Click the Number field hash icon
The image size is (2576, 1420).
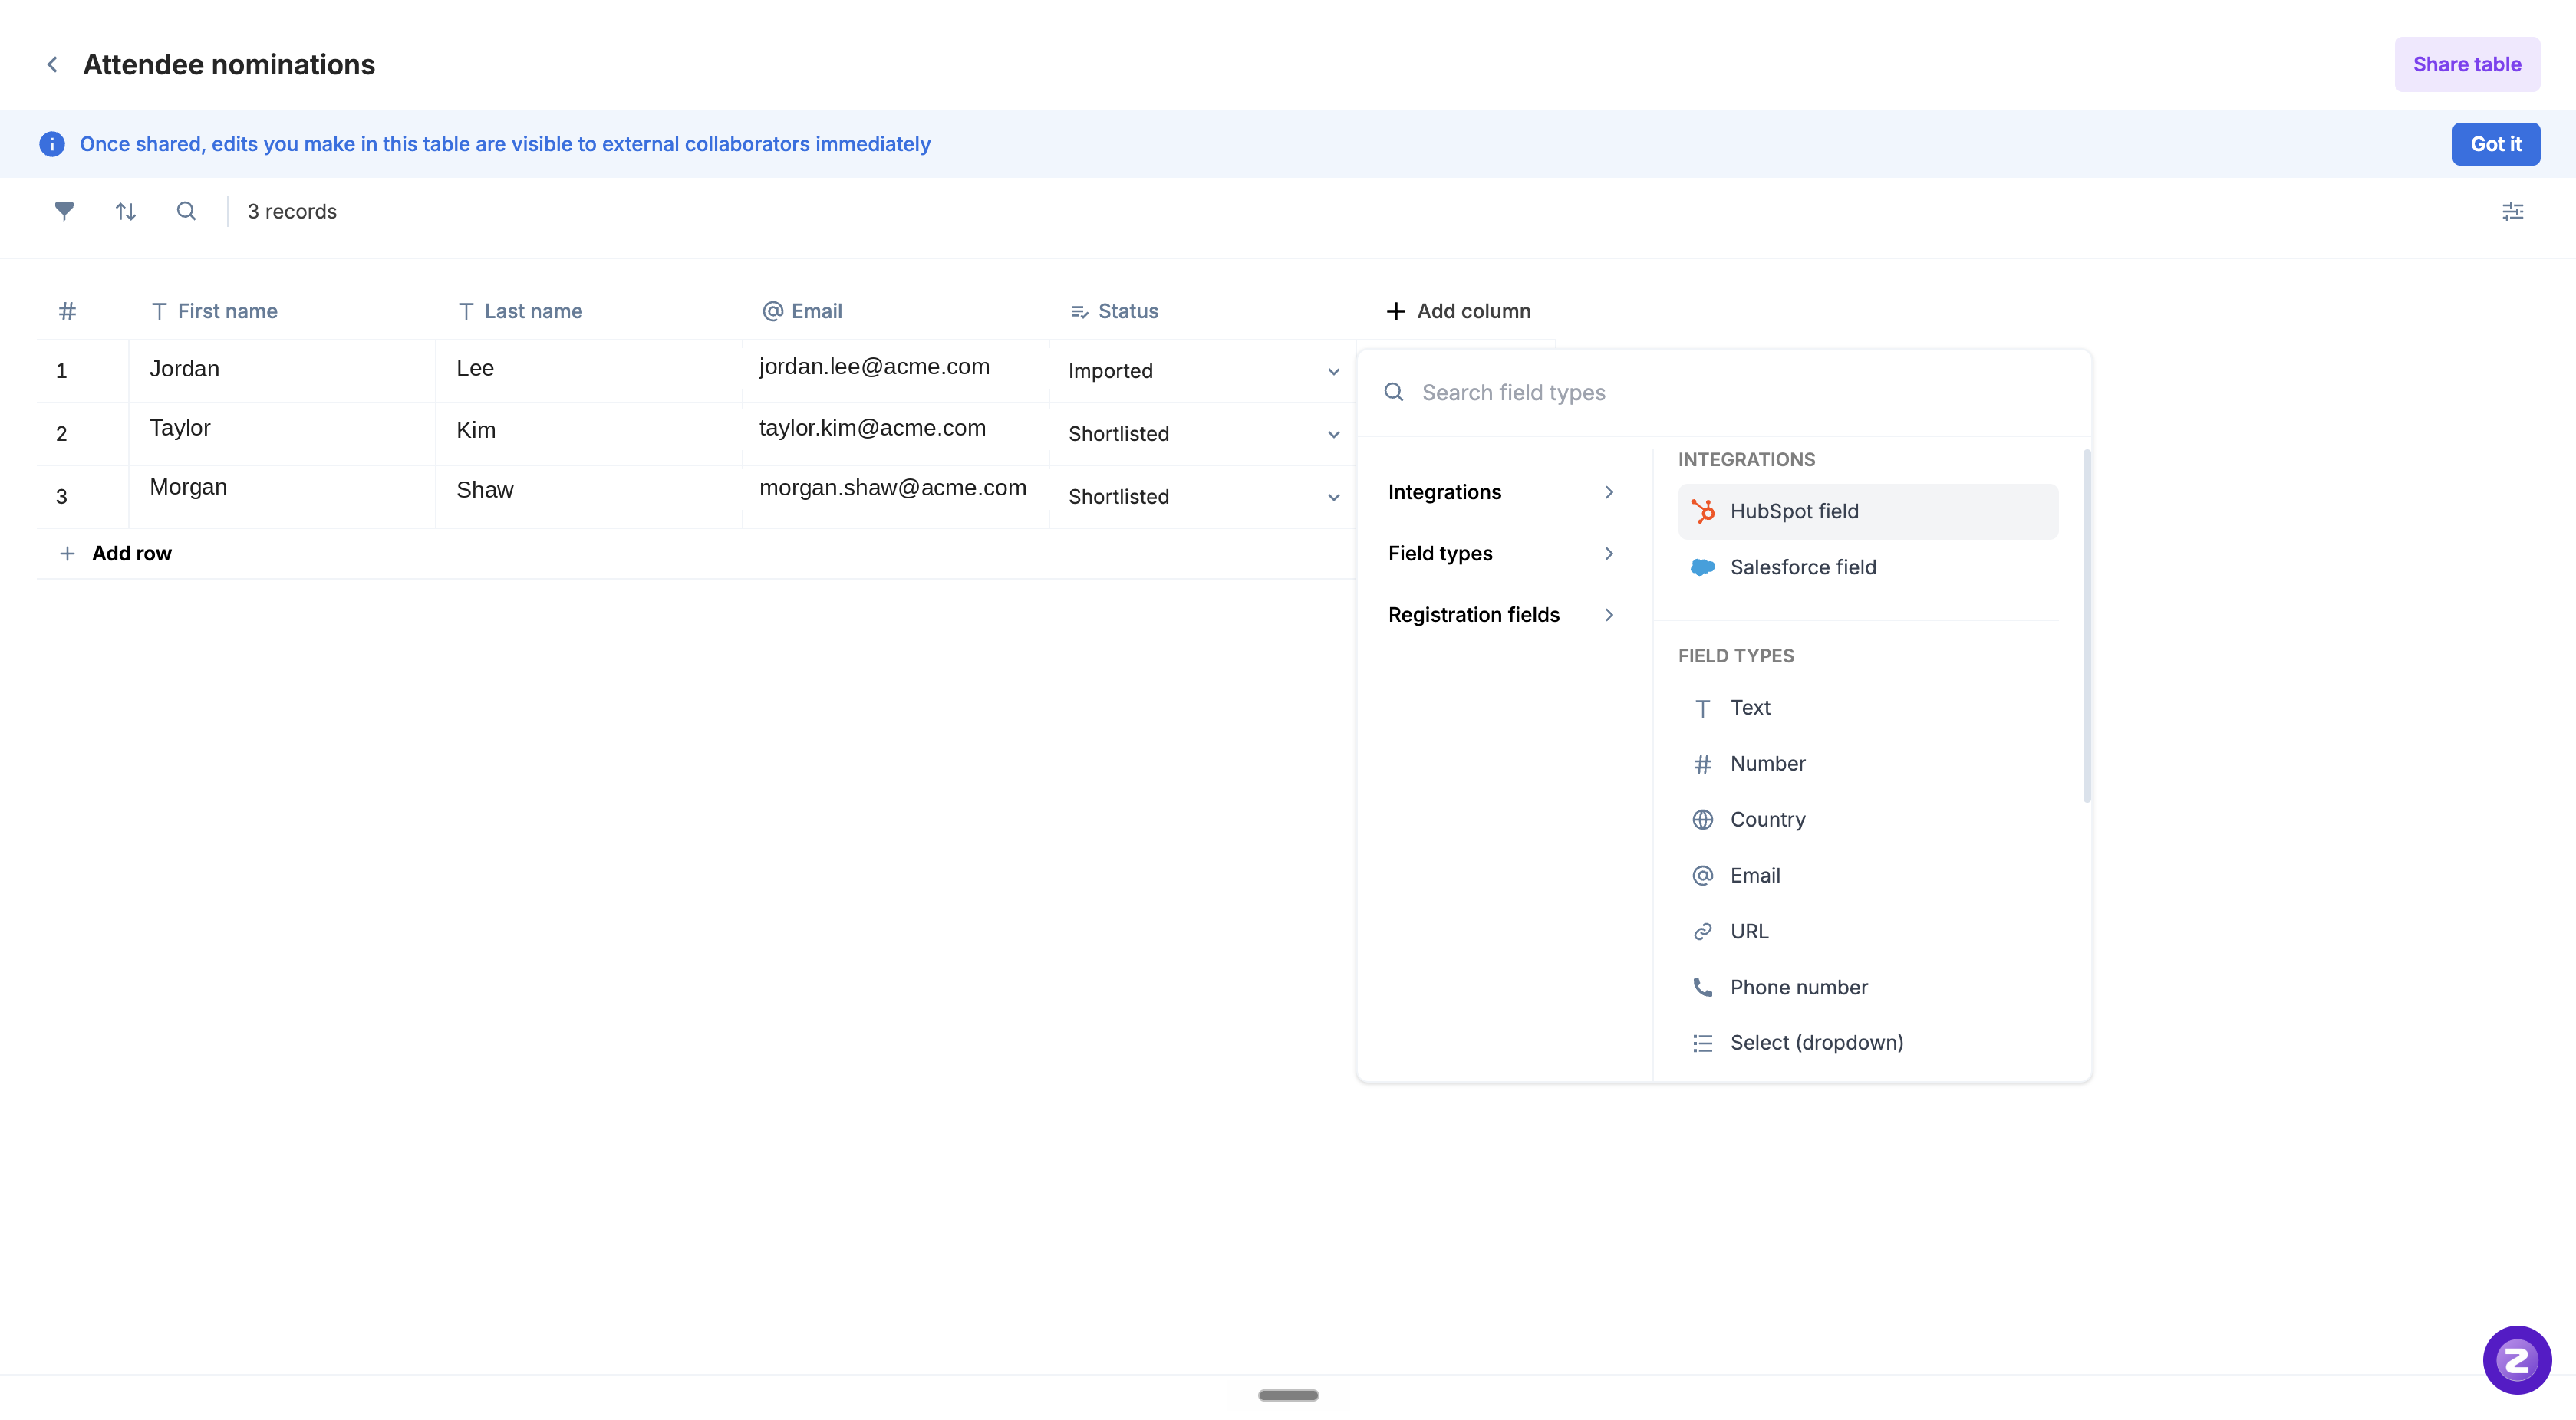pyautogui.click(x=1703, y=764)
